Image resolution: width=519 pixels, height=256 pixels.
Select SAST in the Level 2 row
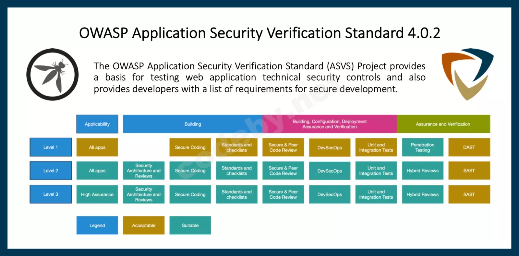[x=469, y=171]
